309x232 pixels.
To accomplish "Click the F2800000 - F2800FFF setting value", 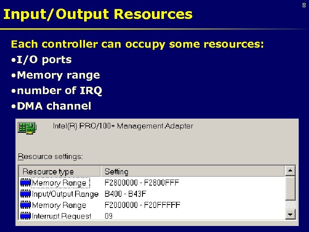I will (x=142, y=183).
